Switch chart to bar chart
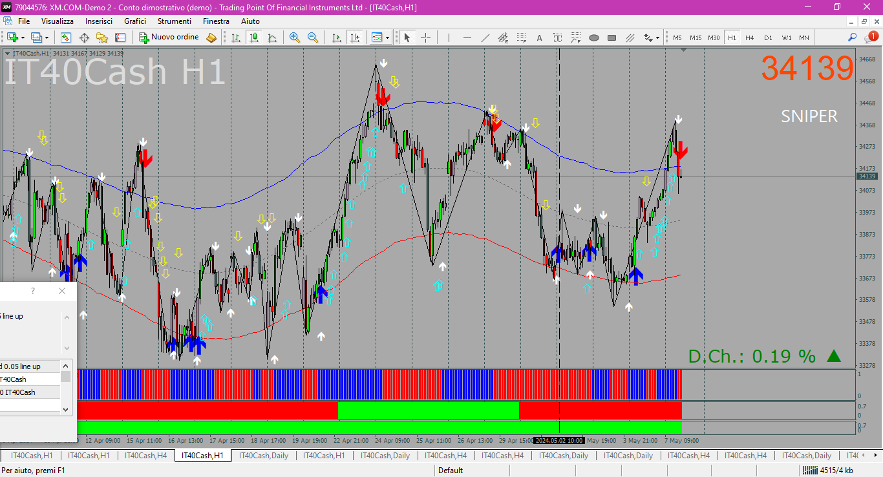Screen dimensions: 883x477 pyautogui.click(x=236, y=37)
